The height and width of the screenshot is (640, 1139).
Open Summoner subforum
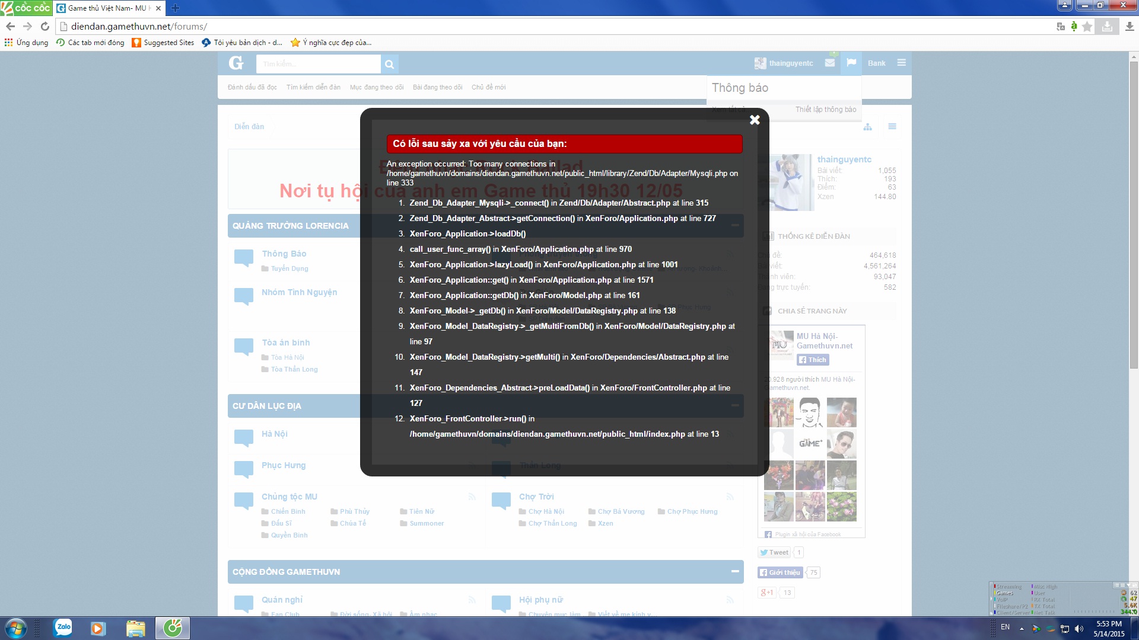pos(427,523)
